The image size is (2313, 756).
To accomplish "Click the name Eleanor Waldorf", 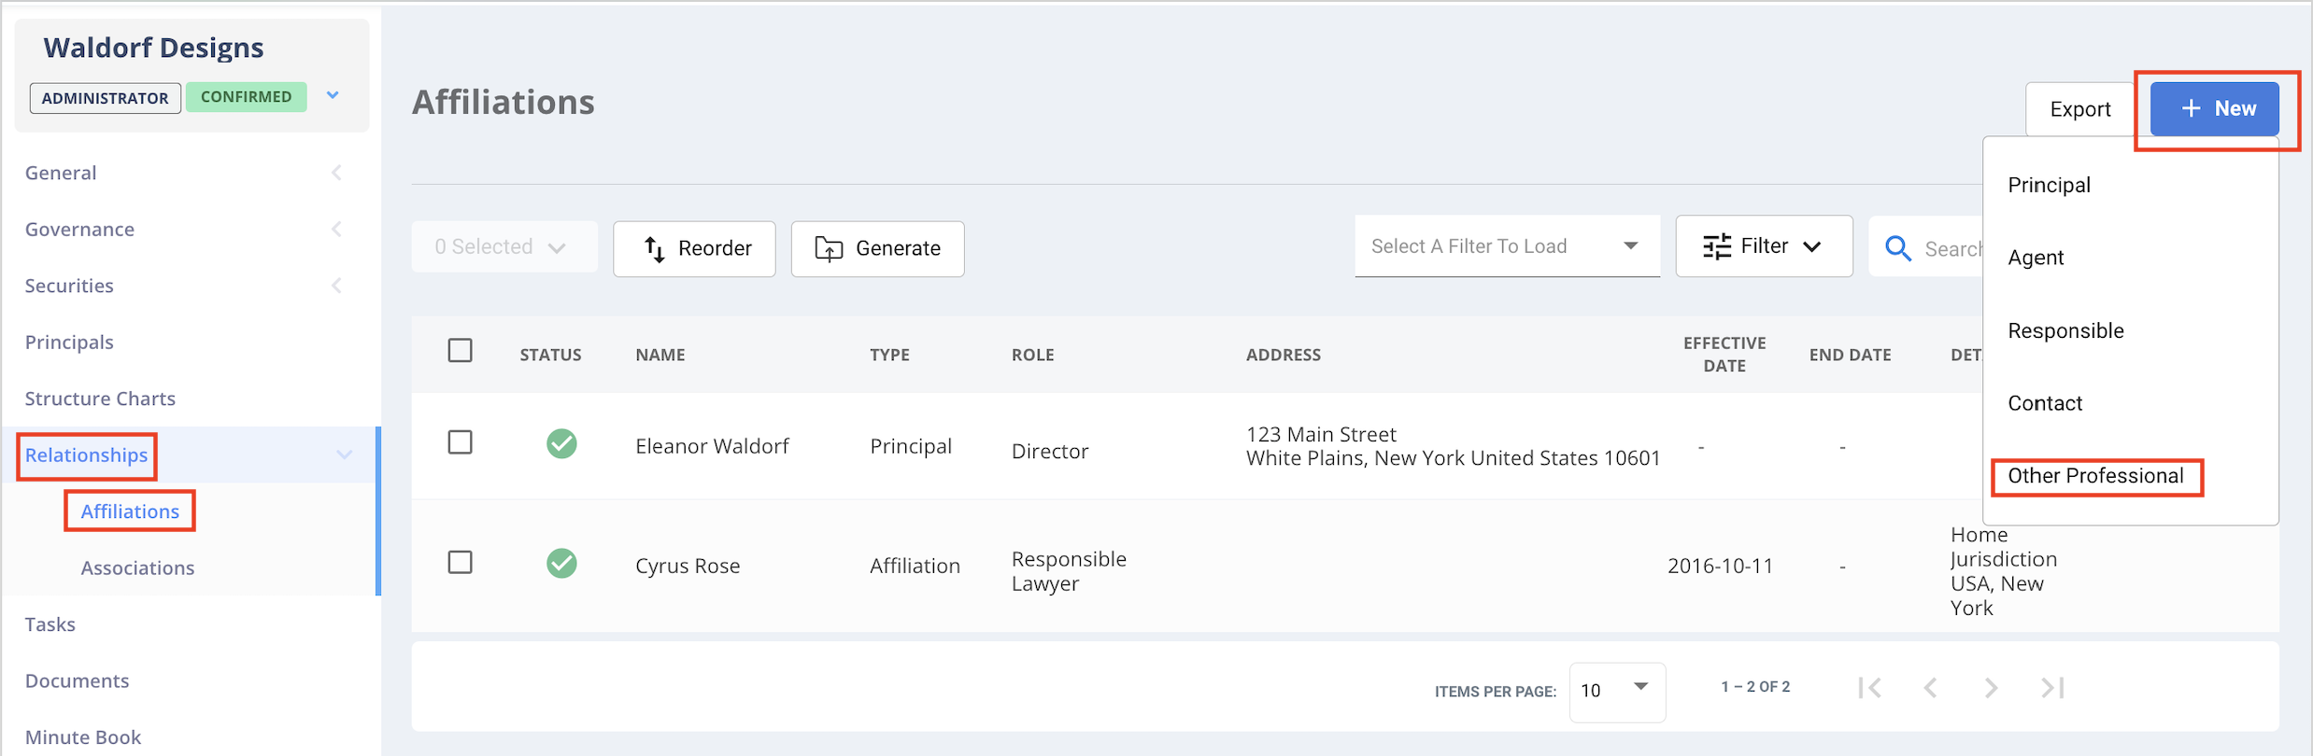I will [x=712, y=446].
